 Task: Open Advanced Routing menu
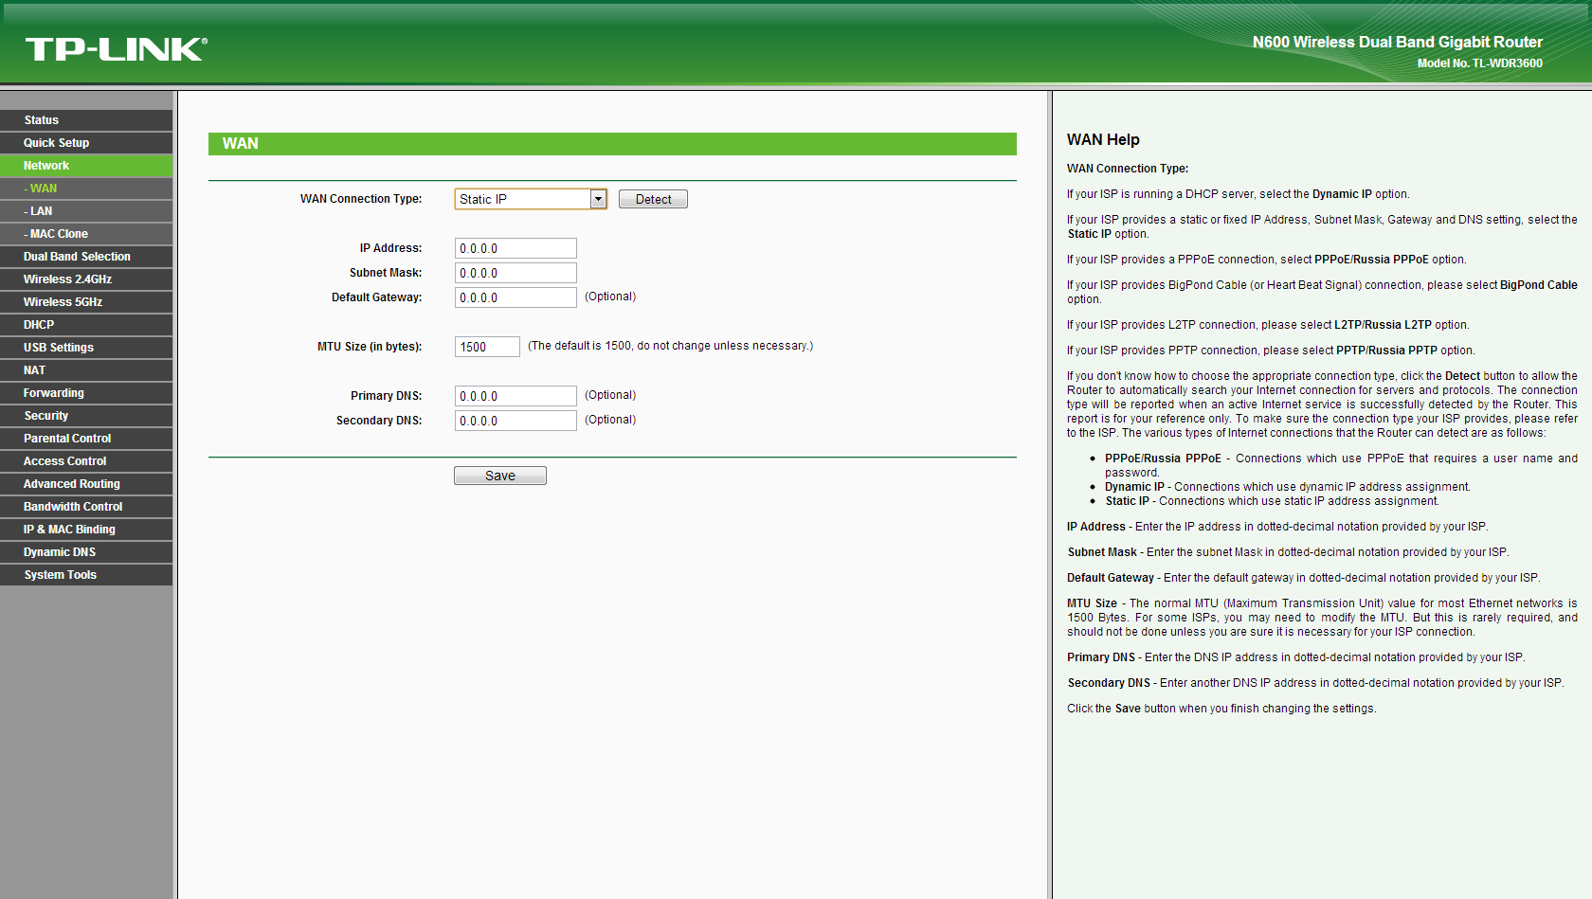(x=86, y=484)
